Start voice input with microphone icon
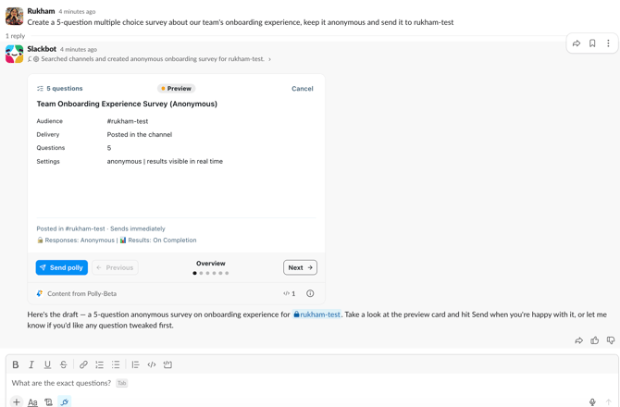620x407 pixels. click(592, 401)
